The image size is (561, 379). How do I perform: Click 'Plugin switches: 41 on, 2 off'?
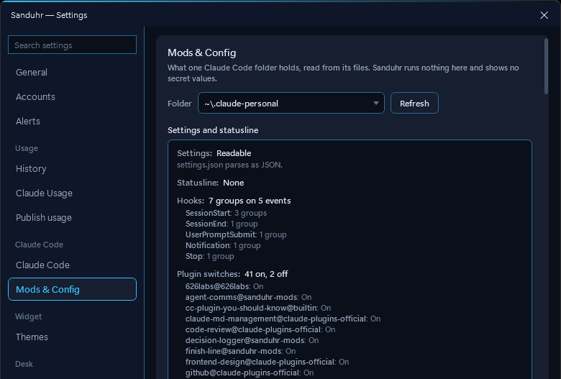[x=232, y=274]
